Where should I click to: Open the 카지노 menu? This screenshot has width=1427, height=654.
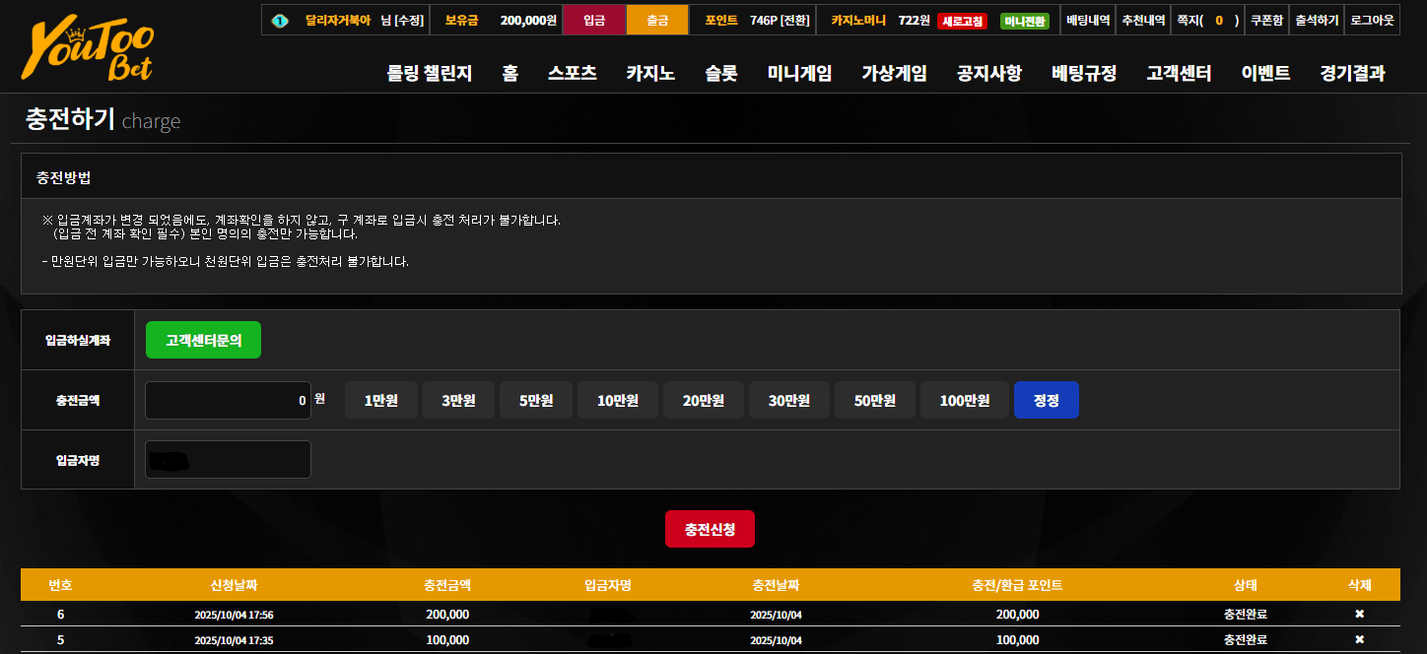coord(650,73)
